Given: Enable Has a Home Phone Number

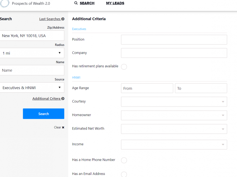Looking at the screenshot, I should [x=124, y=160].
